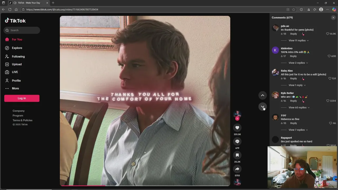Viewport: 338px width, 190px height.
Task: Click the browser Back arrow
Action: [x=3, y=9]
